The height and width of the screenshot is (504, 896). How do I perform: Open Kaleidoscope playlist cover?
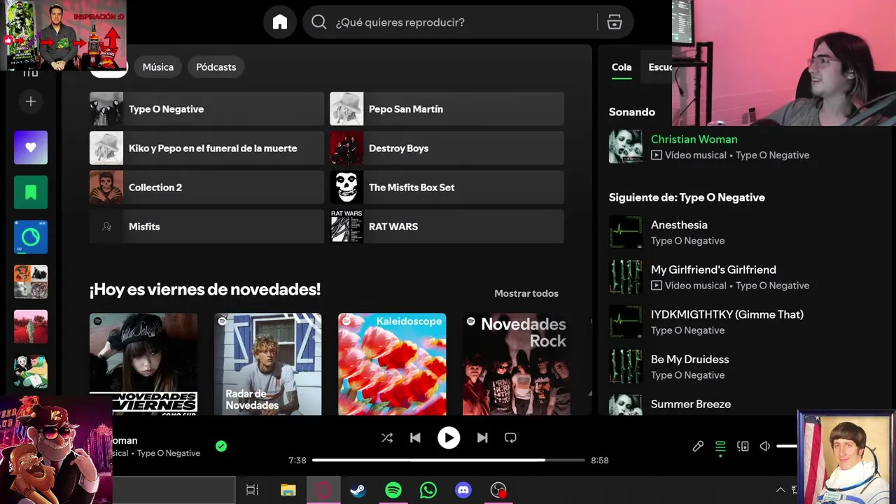[392, 364]
